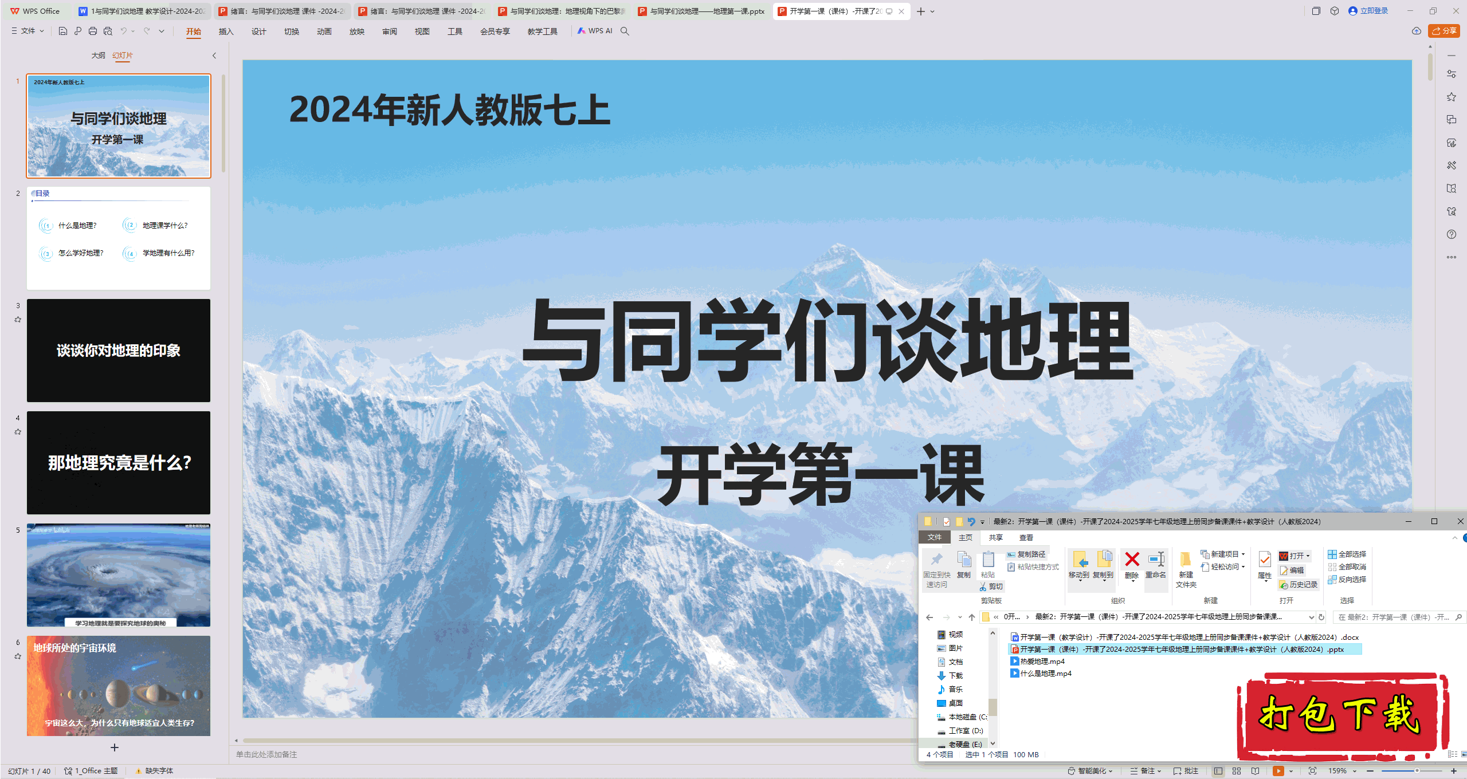Image resolution: width=1467 pixels, height=779 pixels.
Task: Select slide 5 typhoon thumbnail
Action: coord(119,575)
